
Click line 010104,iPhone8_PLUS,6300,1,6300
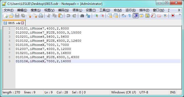[x=47, y=57]
